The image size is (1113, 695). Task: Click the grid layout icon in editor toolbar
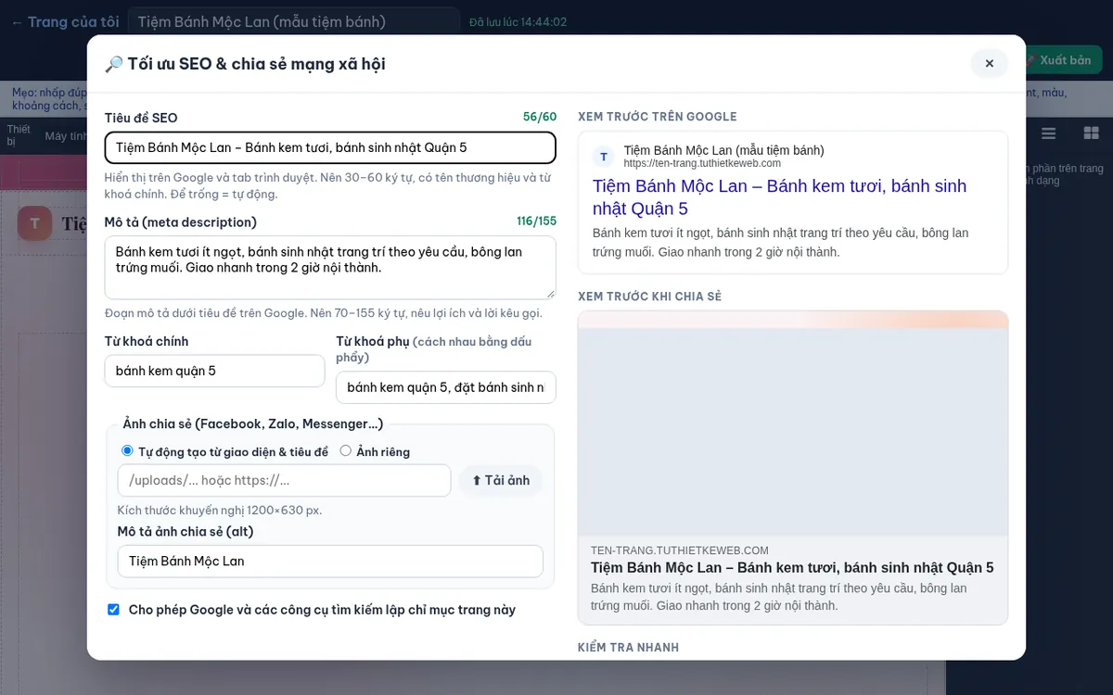(x=1091, y=133)
